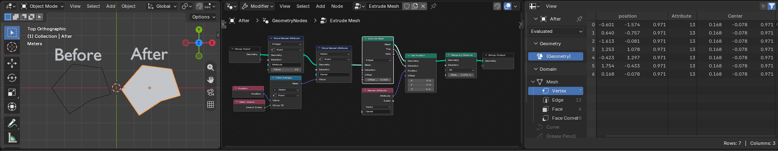Toggle spreadsheet pin for After object
Screen dimensions: 778x151
tap(579, 19)
